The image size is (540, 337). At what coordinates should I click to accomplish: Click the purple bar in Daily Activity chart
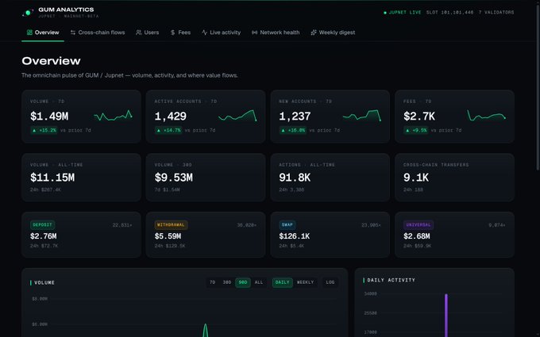(446, 315)
